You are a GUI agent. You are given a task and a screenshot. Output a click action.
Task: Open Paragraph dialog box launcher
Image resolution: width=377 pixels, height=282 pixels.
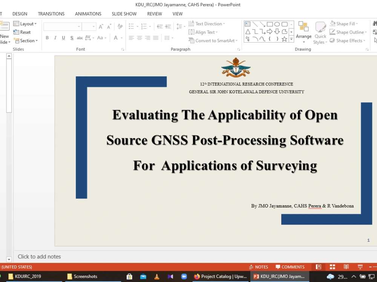pos(239,49)
